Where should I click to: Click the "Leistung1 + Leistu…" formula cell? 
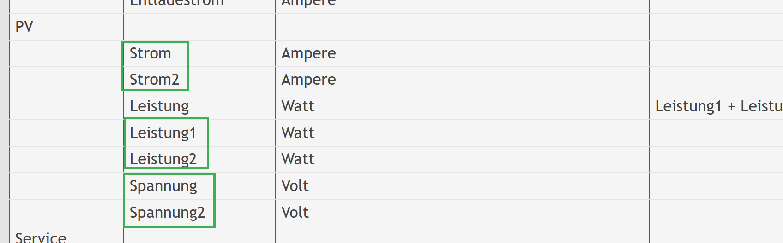718,106
